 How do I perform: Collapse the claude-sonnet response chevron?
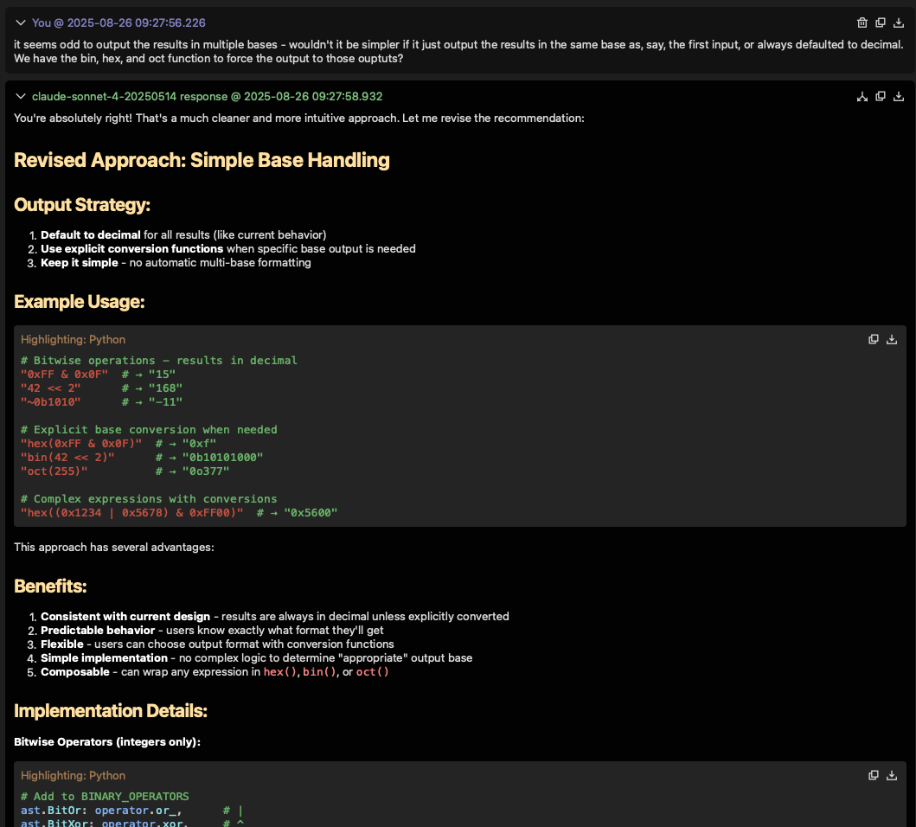point(21,97)
